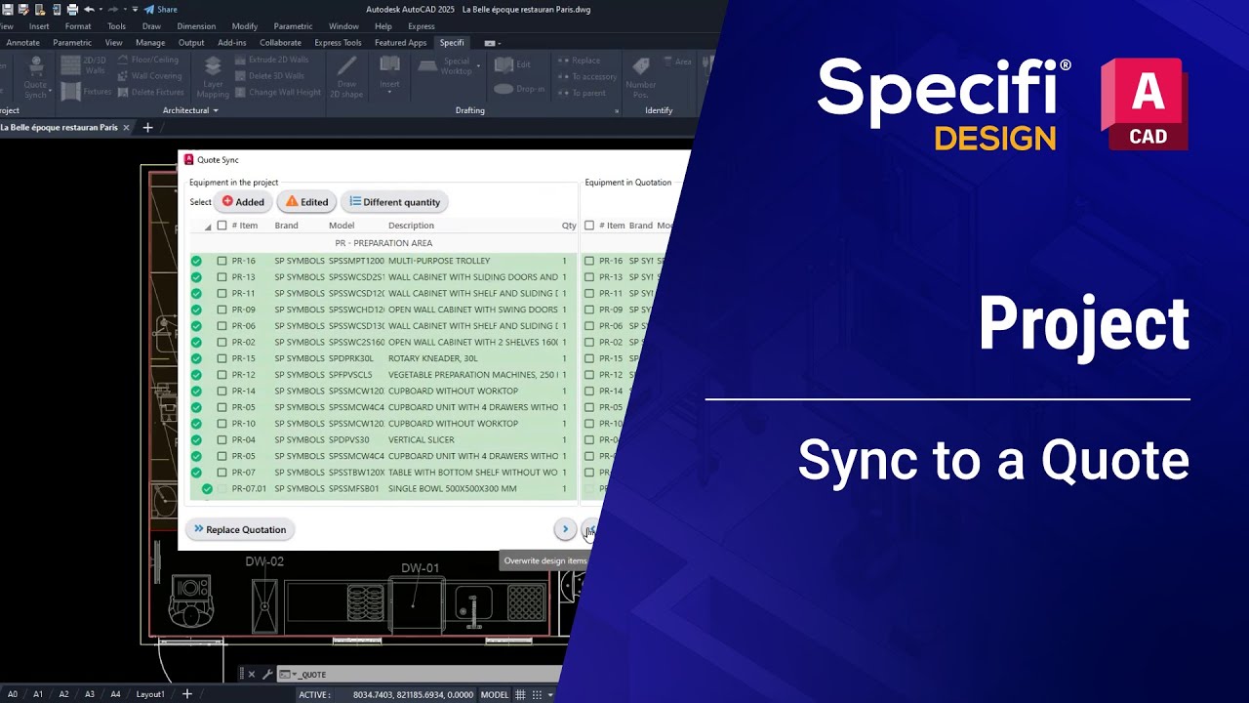This screenshot has width=1249, height=703.
Task: Click the command line customize wrench icon
Action: pyautogui.click(x=267, y=675)
